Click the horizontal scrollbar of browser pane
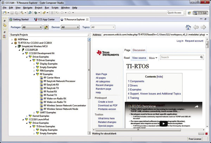 (x=138, y=130)
